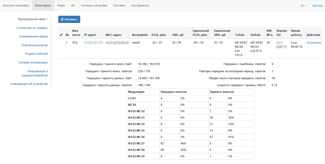The height and width of the screenshot is (164, 325).
Task: Go to Сетевые настройки tab
Action: coord(94,5)
